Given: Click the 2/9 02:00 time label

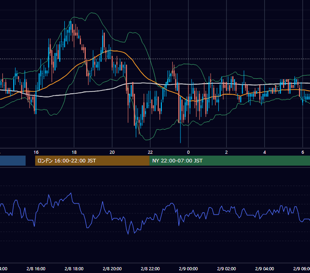Looking at the screenshot, I should (x=227, y=268).
